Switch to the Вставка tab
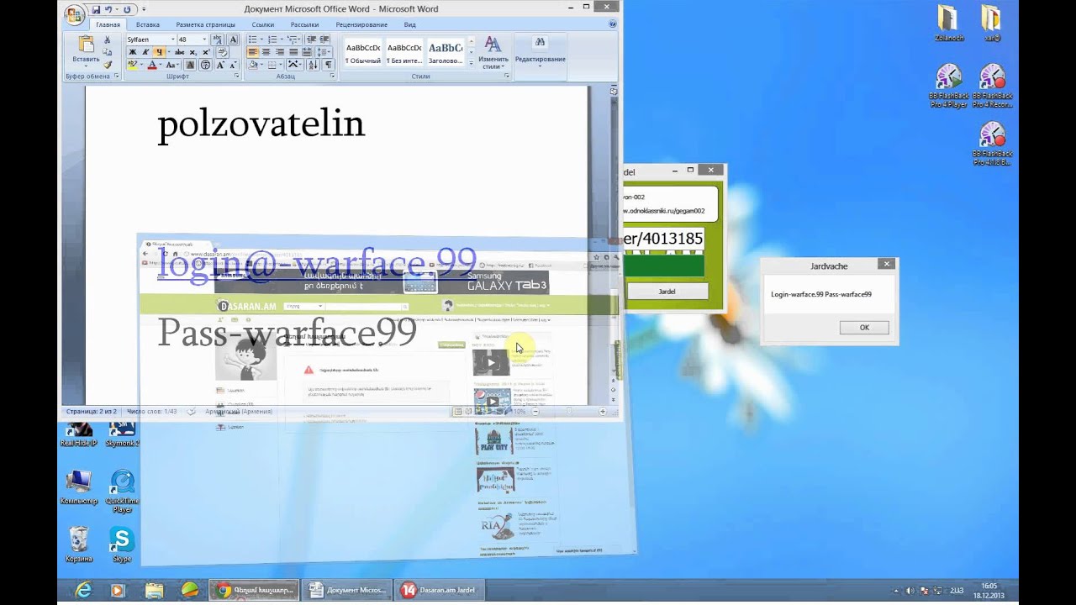 click(x=148, y=24)
